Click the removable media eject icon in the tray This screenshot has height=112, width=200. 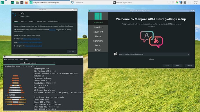185,2
